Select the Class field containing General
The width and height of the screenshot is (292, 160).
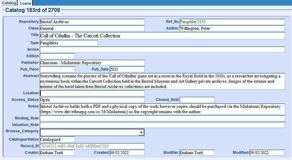[92, 28]
